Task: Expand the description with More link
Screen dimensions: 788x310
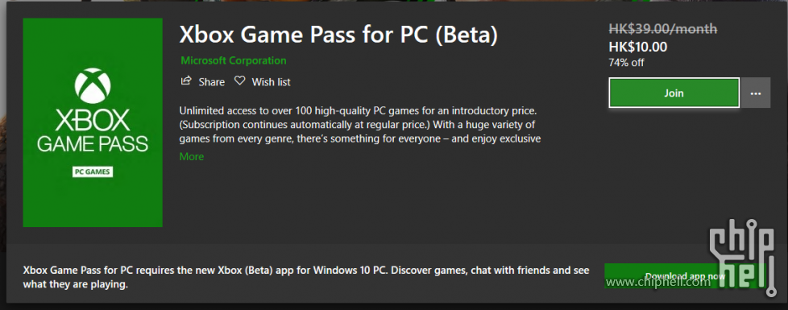Action: coord(192,157)
